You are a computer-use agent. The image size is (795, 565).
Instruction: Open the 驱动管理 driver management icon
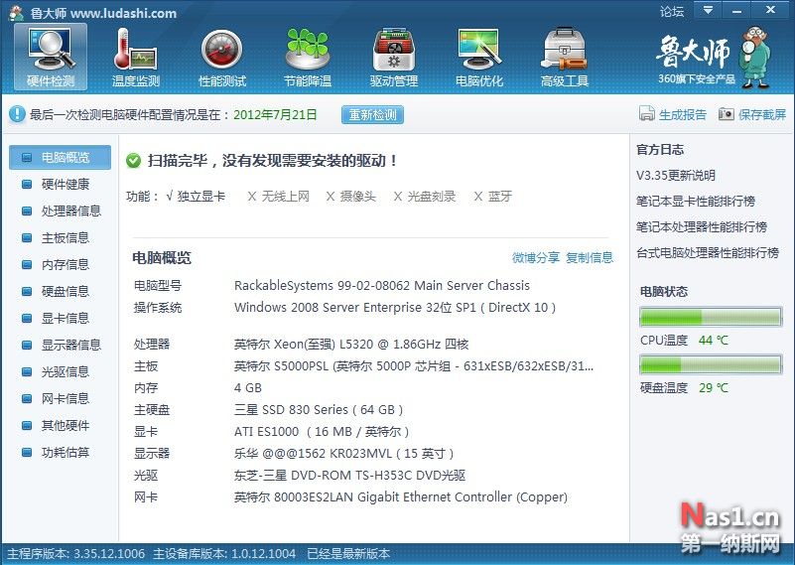[x=394, y=57]
